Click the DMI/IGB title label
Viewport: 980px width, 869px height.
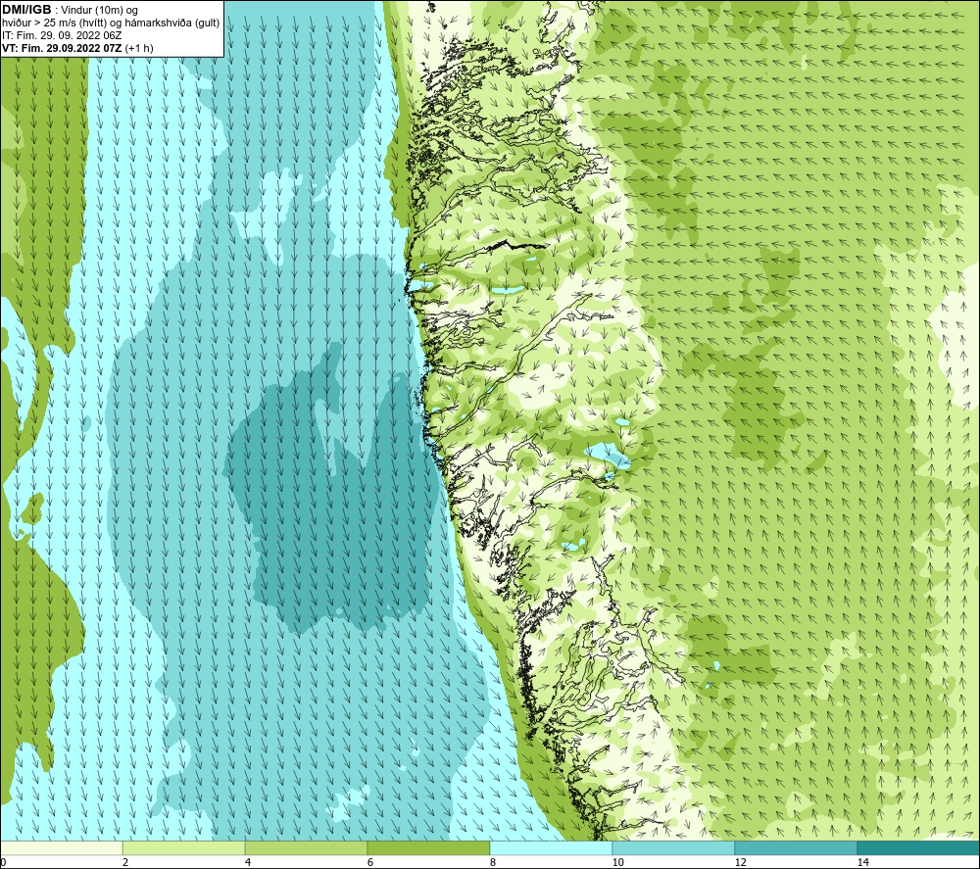tap(26, 10)
